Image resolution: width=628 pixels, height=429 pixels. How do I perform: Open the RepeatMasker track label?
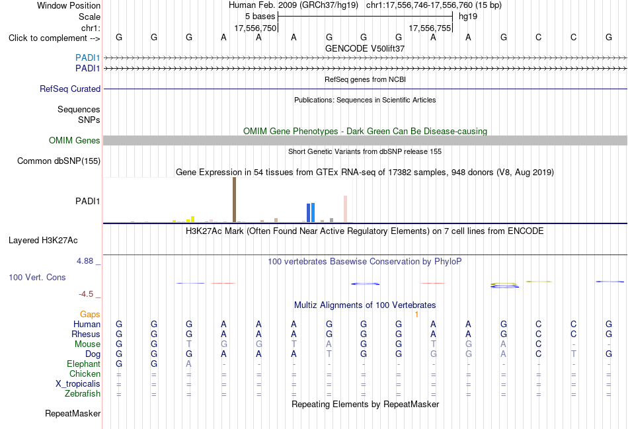tap(73, 413)
